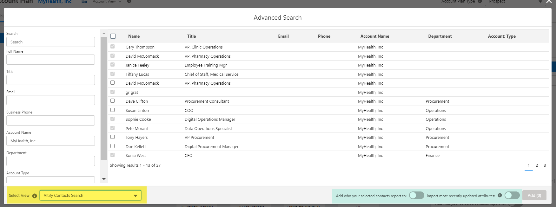This screenshot has height=207, width=556.
Task: Enable 'Add who your selected contacts report to' toggle
Action: point(416,195)
